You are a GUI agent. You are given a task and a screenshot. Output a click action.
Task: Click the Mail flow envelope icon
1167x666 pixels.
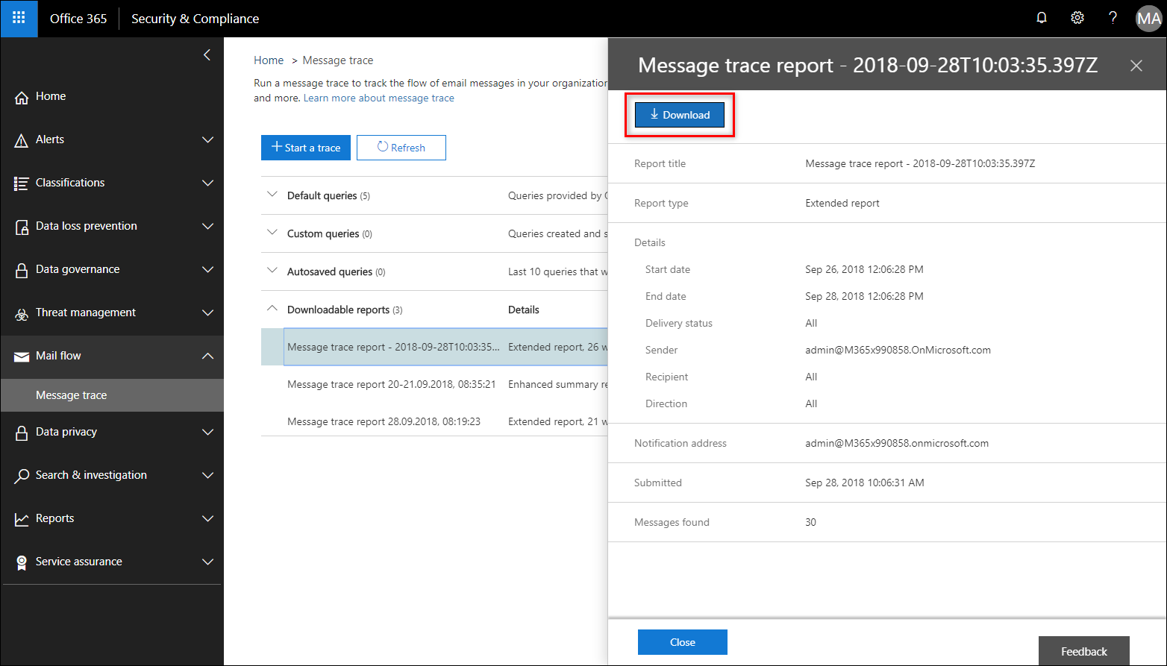click(20, 356)
